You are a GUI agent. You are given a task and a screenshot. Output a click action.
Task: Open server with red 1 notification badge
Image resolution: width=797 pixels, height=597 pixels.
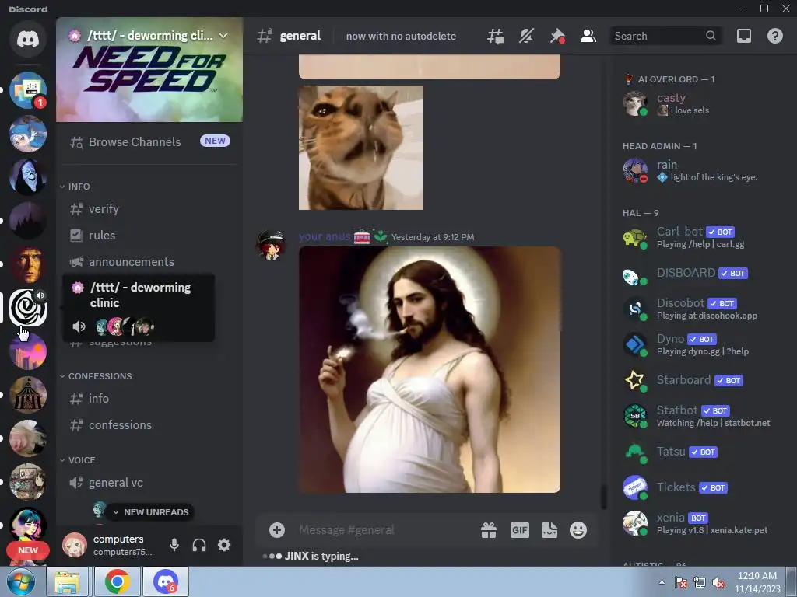pos(28,90)
